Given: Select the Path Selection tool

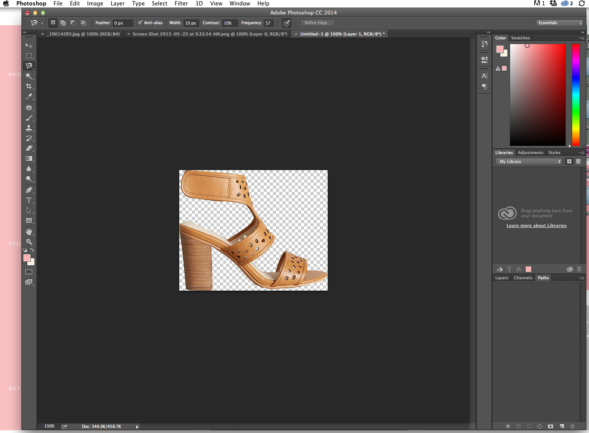Looking at the screenshot, I should [x=29, y=210].
